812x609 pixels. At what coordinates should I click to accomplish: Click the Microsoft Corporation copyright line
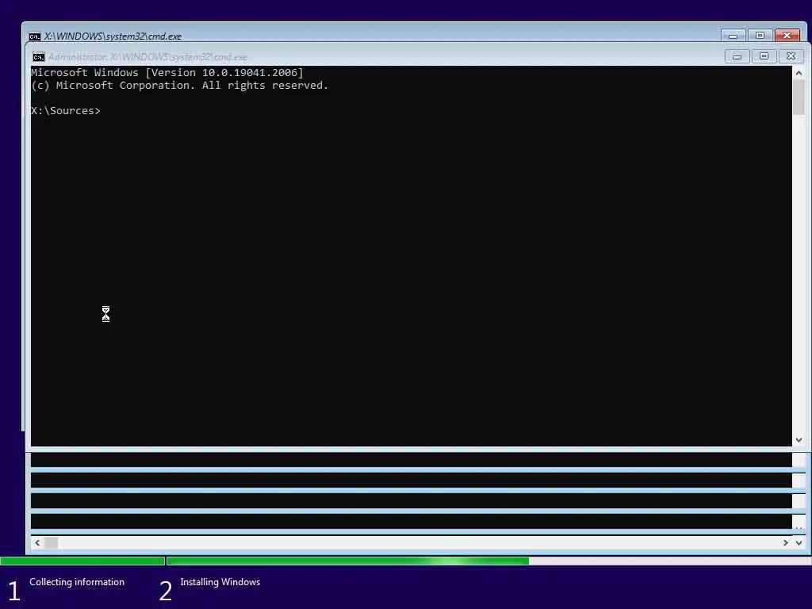tap(180, 86)
